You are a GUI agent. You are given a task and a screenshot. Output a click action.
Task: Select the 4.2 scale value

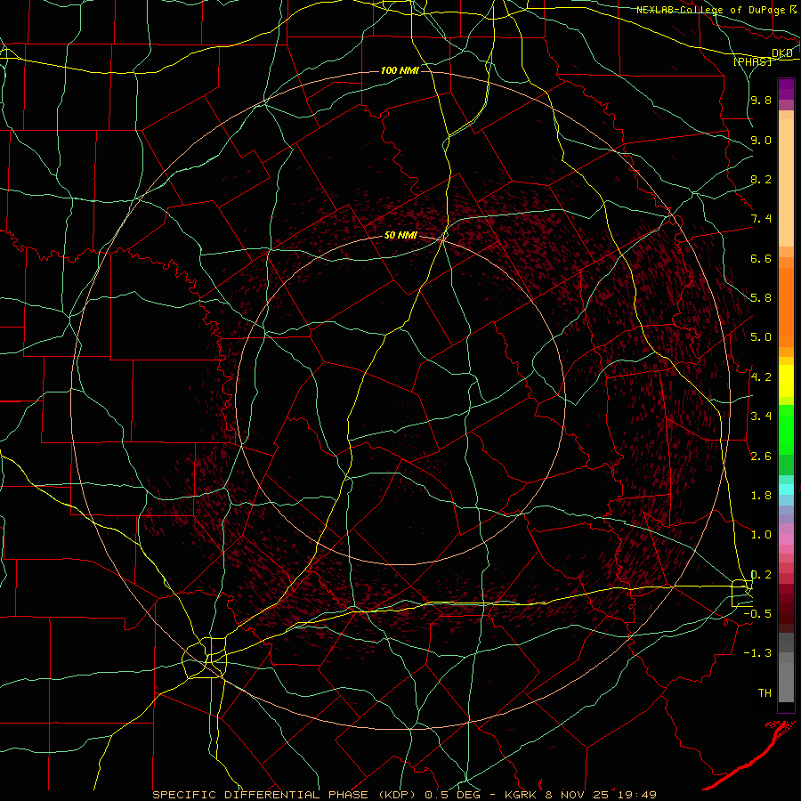(x=761, y=377)
